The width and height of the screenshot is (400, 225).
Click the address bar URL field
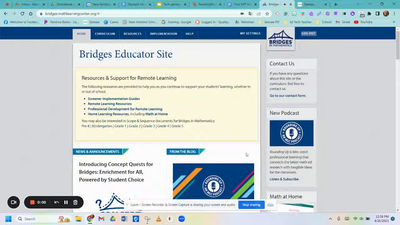pos(141,14)
